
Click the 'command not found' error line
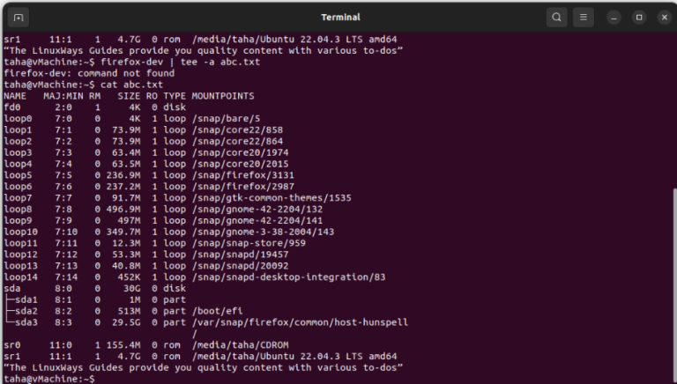[89, 73]
